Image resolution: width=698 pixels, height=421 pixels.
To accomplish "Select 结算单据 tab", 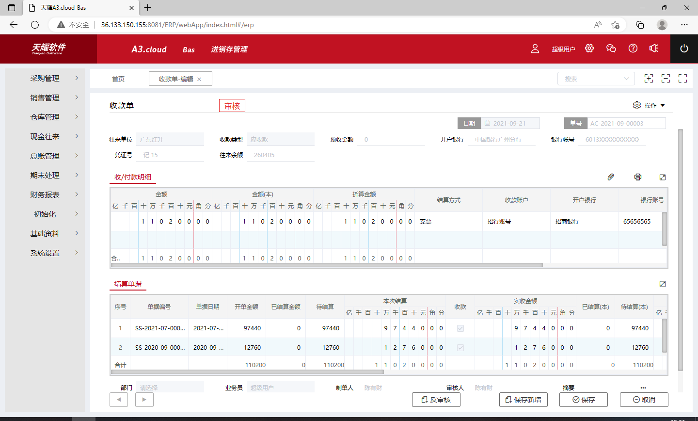I will 128,284.
